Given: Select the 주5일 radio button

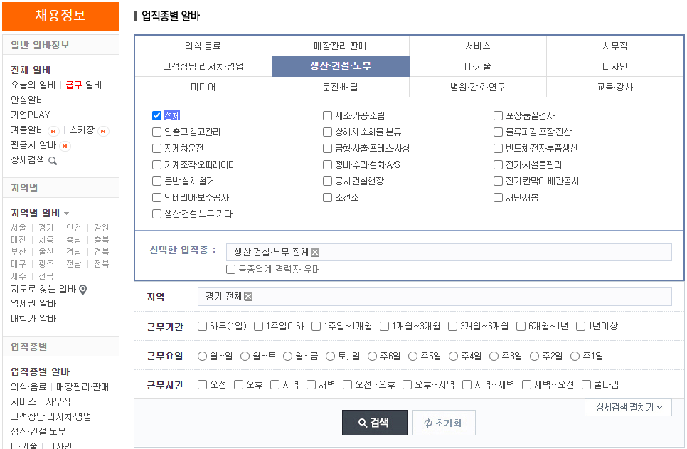Looking at the screenshot, I should tap(412, 356).
